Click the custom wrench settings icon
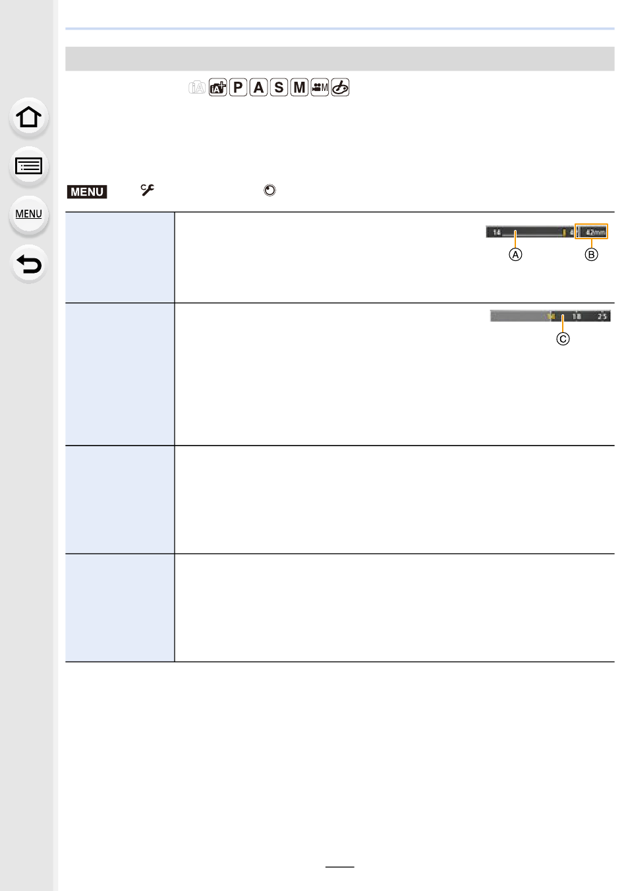 [148, 190]
